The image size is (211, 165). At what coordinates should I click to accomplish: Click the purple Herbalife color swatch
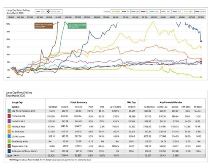tap(9, 121)
